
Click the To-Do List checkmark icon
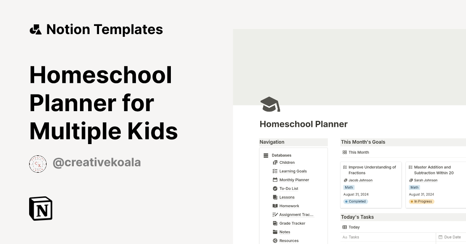(275, 188)
